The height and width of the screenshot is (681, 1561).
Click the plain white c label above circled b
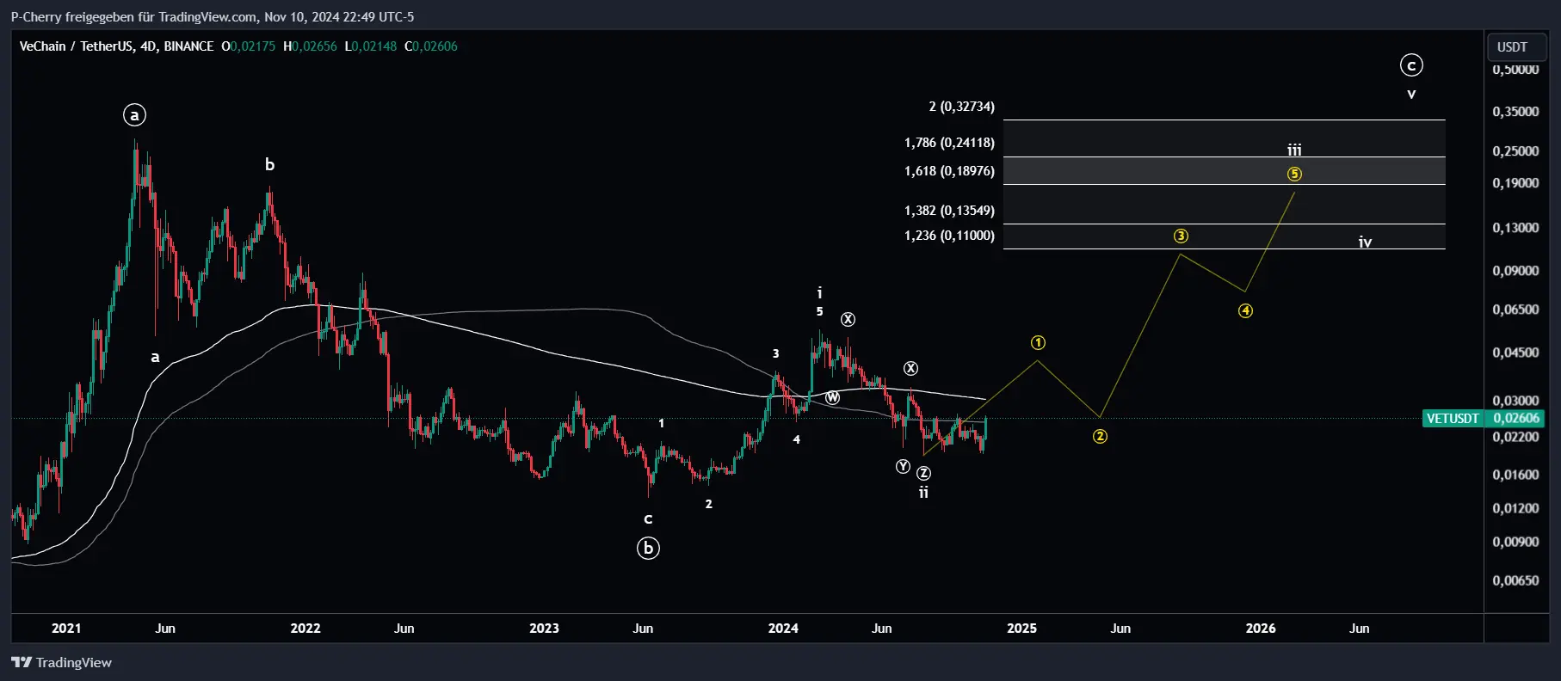(x=648, y=519)
